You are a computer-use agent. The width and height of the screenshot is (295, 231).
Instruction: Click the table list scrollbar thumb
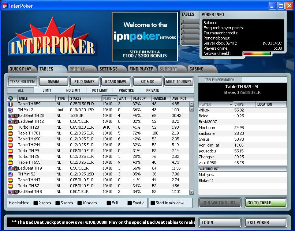(191, 109)
